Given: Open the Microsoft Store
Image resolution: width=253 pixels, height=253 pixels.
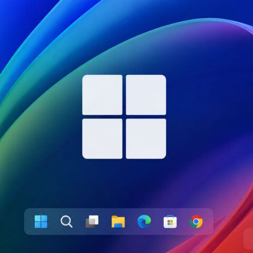Looking at the screenshot, I should pyautogui.click(x=170, y=222).
